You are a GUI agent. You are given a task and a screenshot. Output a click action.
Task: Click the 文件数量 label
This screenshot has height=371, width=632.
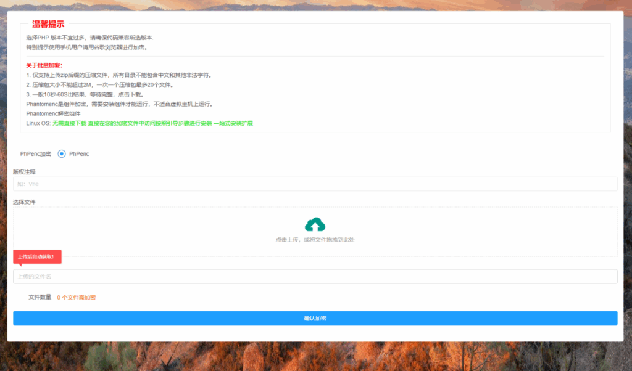pos(40,297)
